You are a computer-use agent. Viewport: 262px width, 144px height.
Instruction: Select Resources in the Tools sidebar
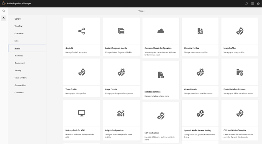click(x=27, y=56)
